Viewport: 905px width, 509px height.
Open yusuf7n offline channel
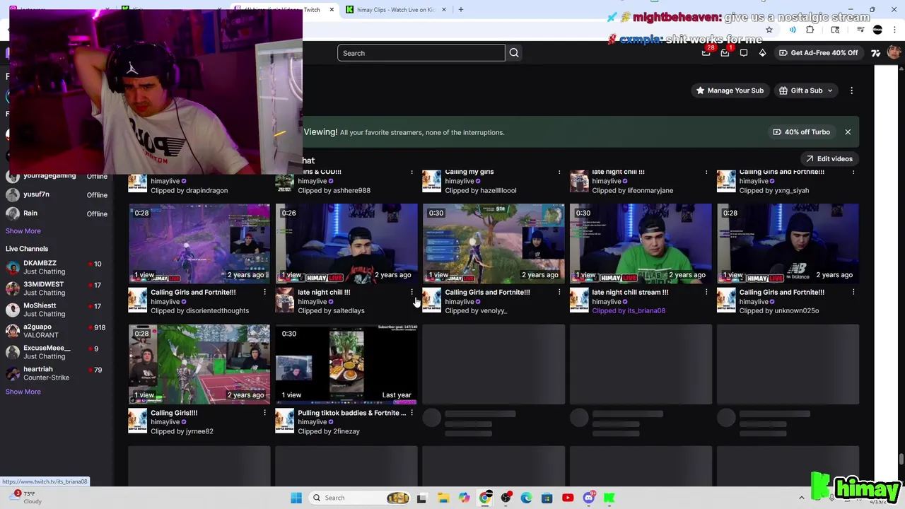coord(57,194)
